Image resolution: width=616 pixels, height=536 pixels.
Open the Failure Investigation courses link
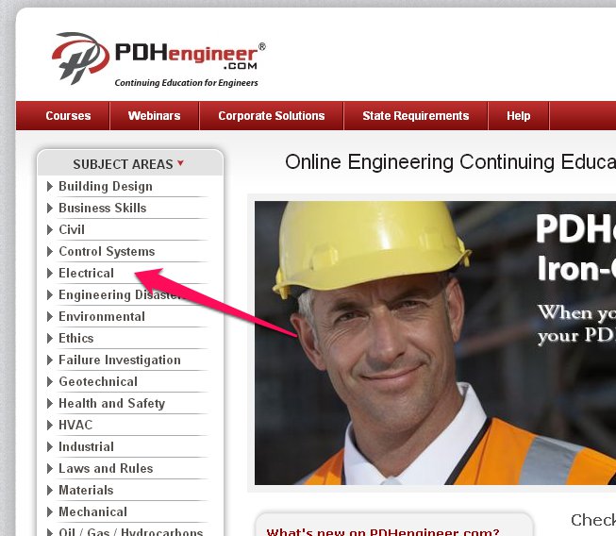tap(120, 360)
